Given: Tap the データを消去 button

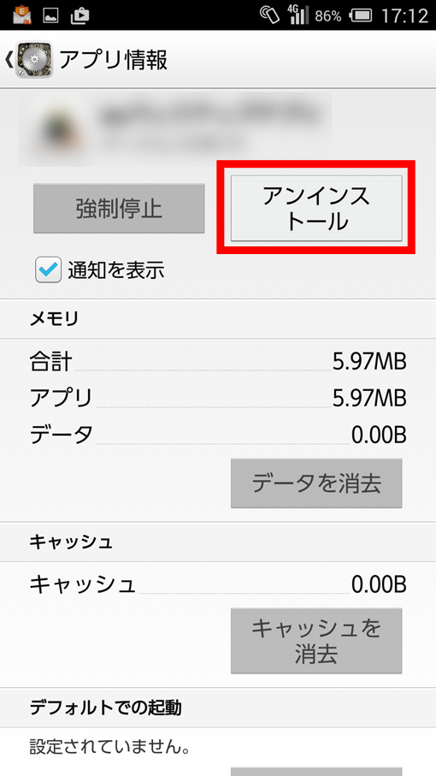Looking at the screenshot, I should [316, 483].
